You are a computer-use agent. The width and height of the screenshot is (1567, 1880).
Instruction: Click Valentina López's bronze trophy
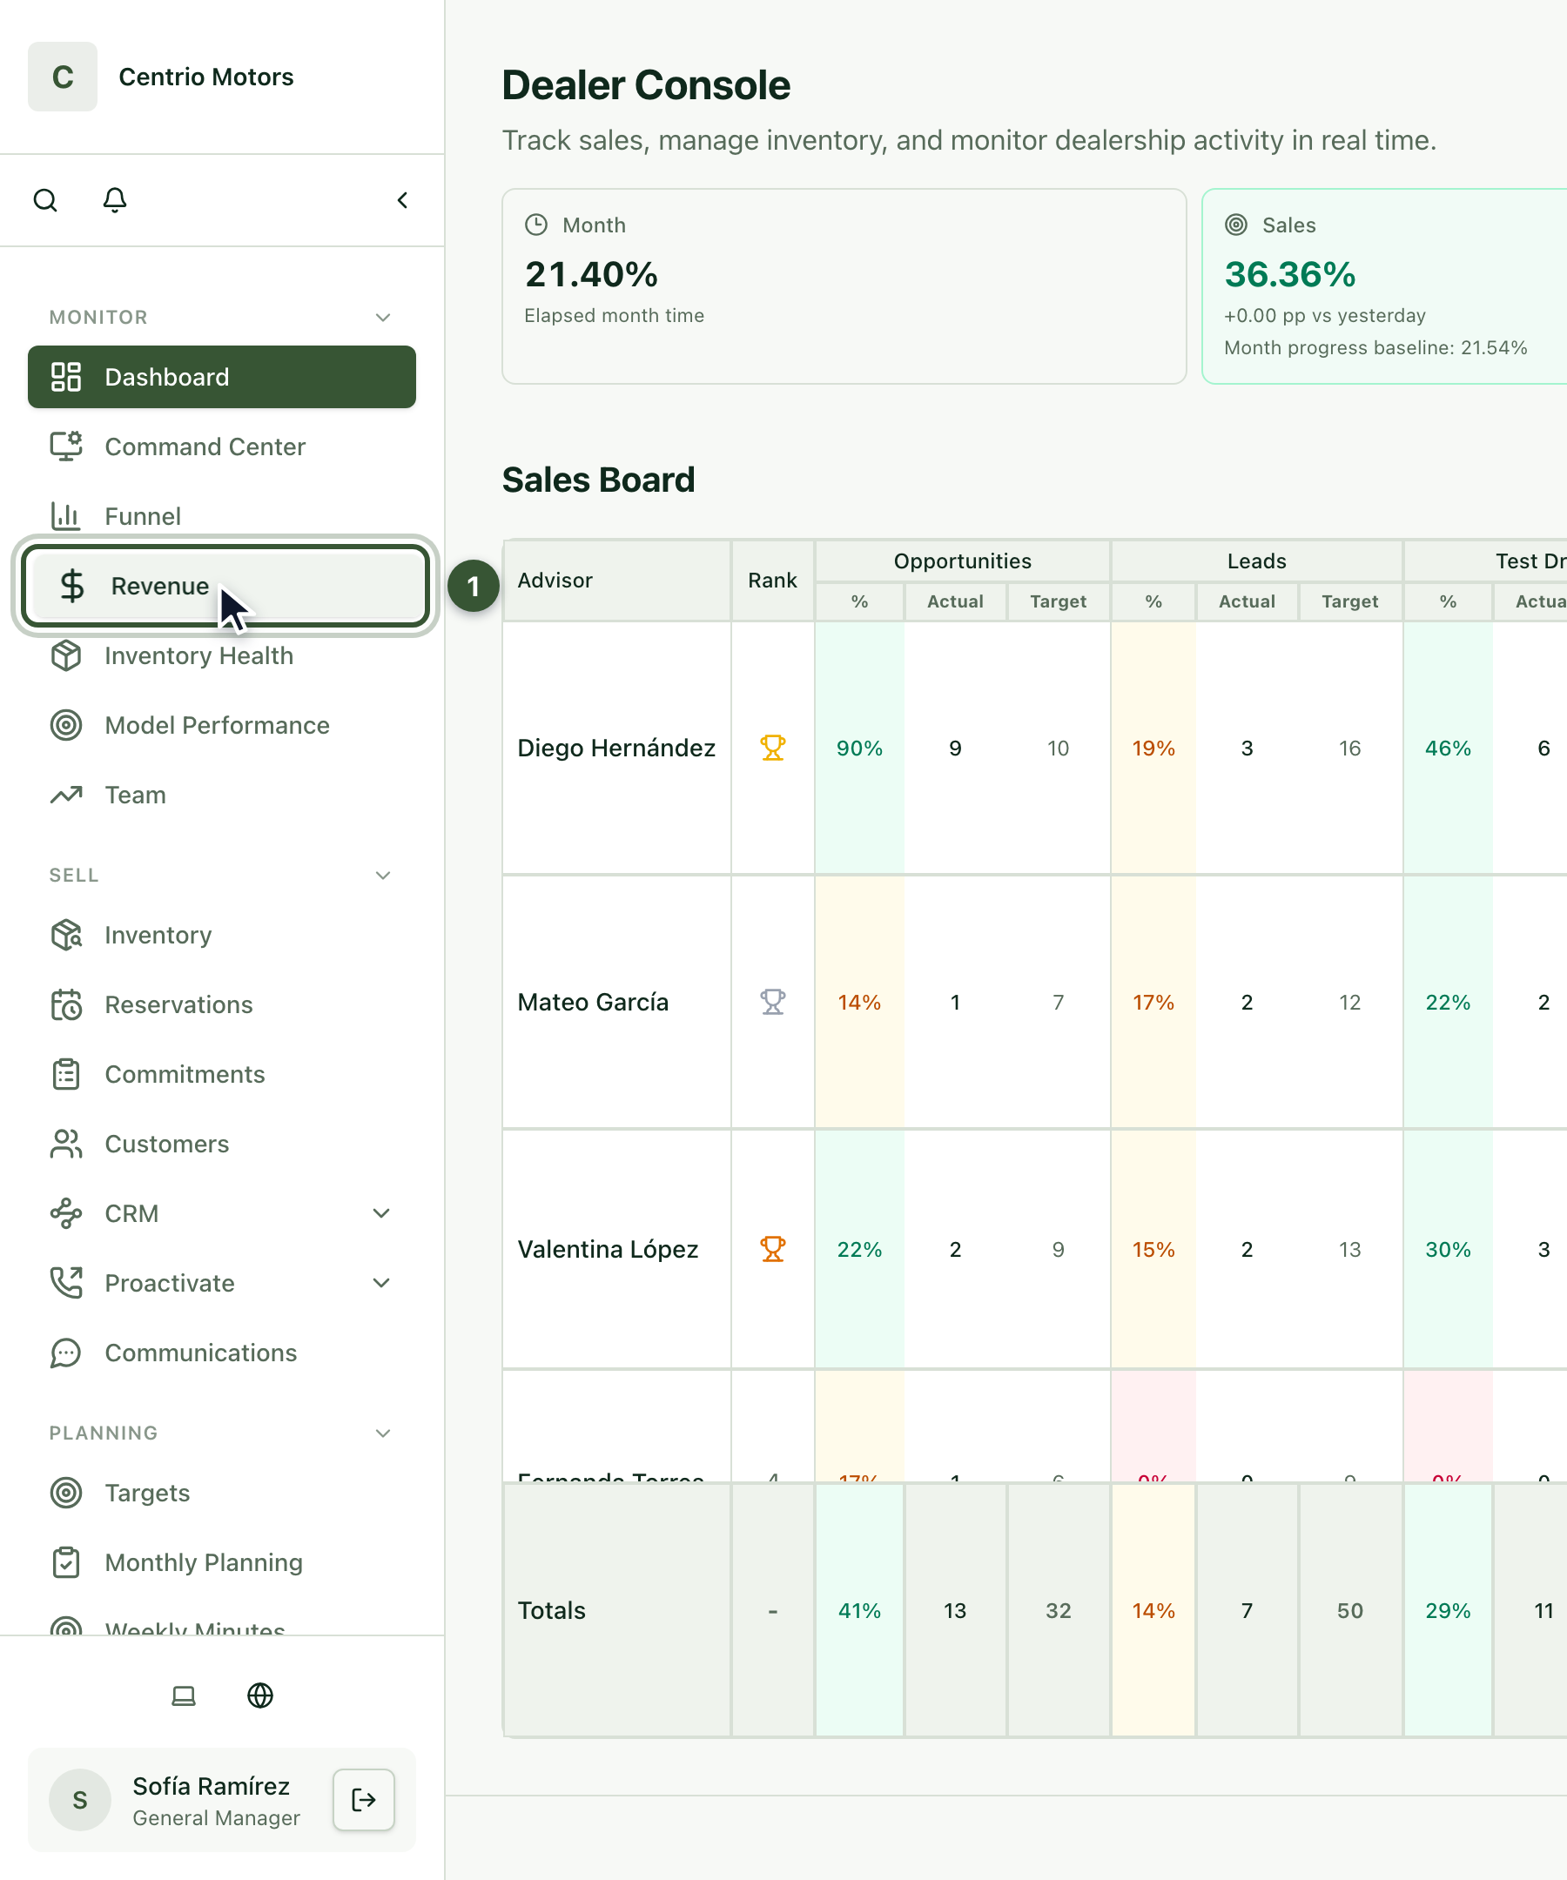click(773, 1249)
